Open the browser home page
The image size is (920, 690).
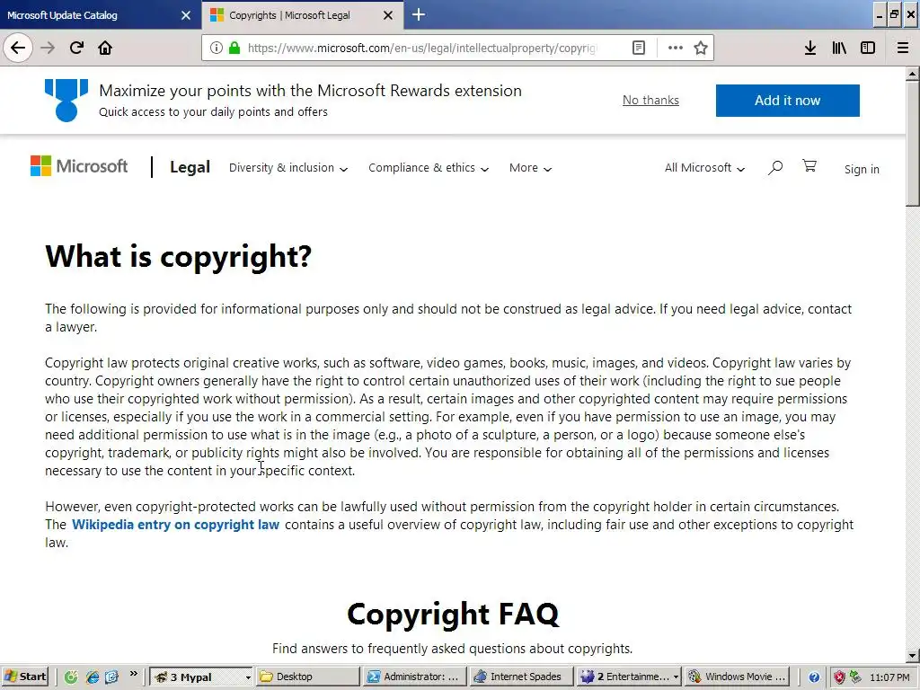[x=105, y=48]
